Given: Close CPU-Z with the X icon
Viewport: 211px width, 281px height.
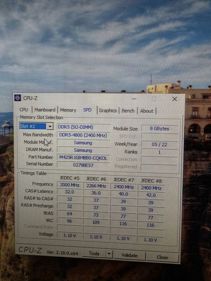Looking at the screenshot, I should pos(174,99).
